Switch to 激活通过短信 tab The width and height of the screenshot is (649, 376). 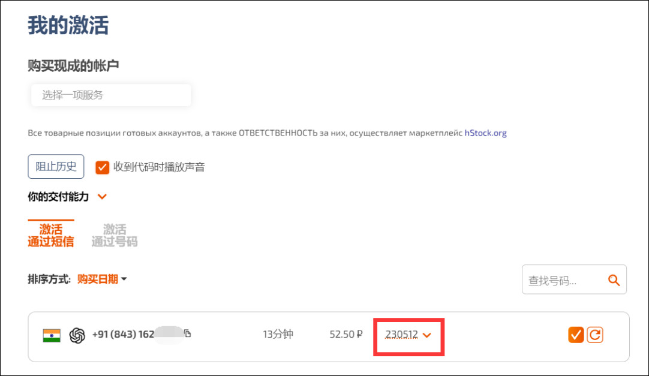(x=51, y=235)
